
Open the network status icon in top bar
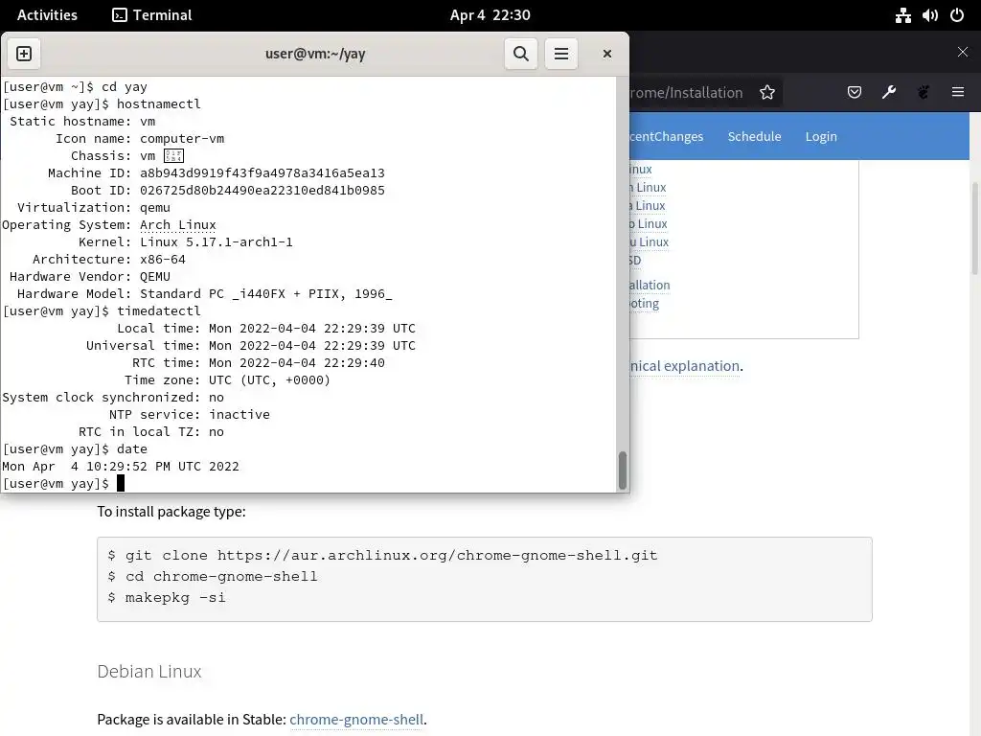(902, 15)
